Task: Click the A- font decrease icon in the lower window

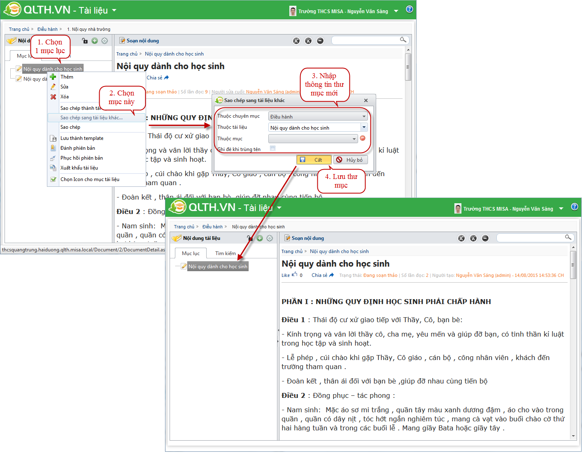Action: 473,238
